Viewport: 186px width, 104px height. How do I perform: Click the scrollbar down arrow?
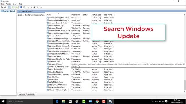pos(185,92)
